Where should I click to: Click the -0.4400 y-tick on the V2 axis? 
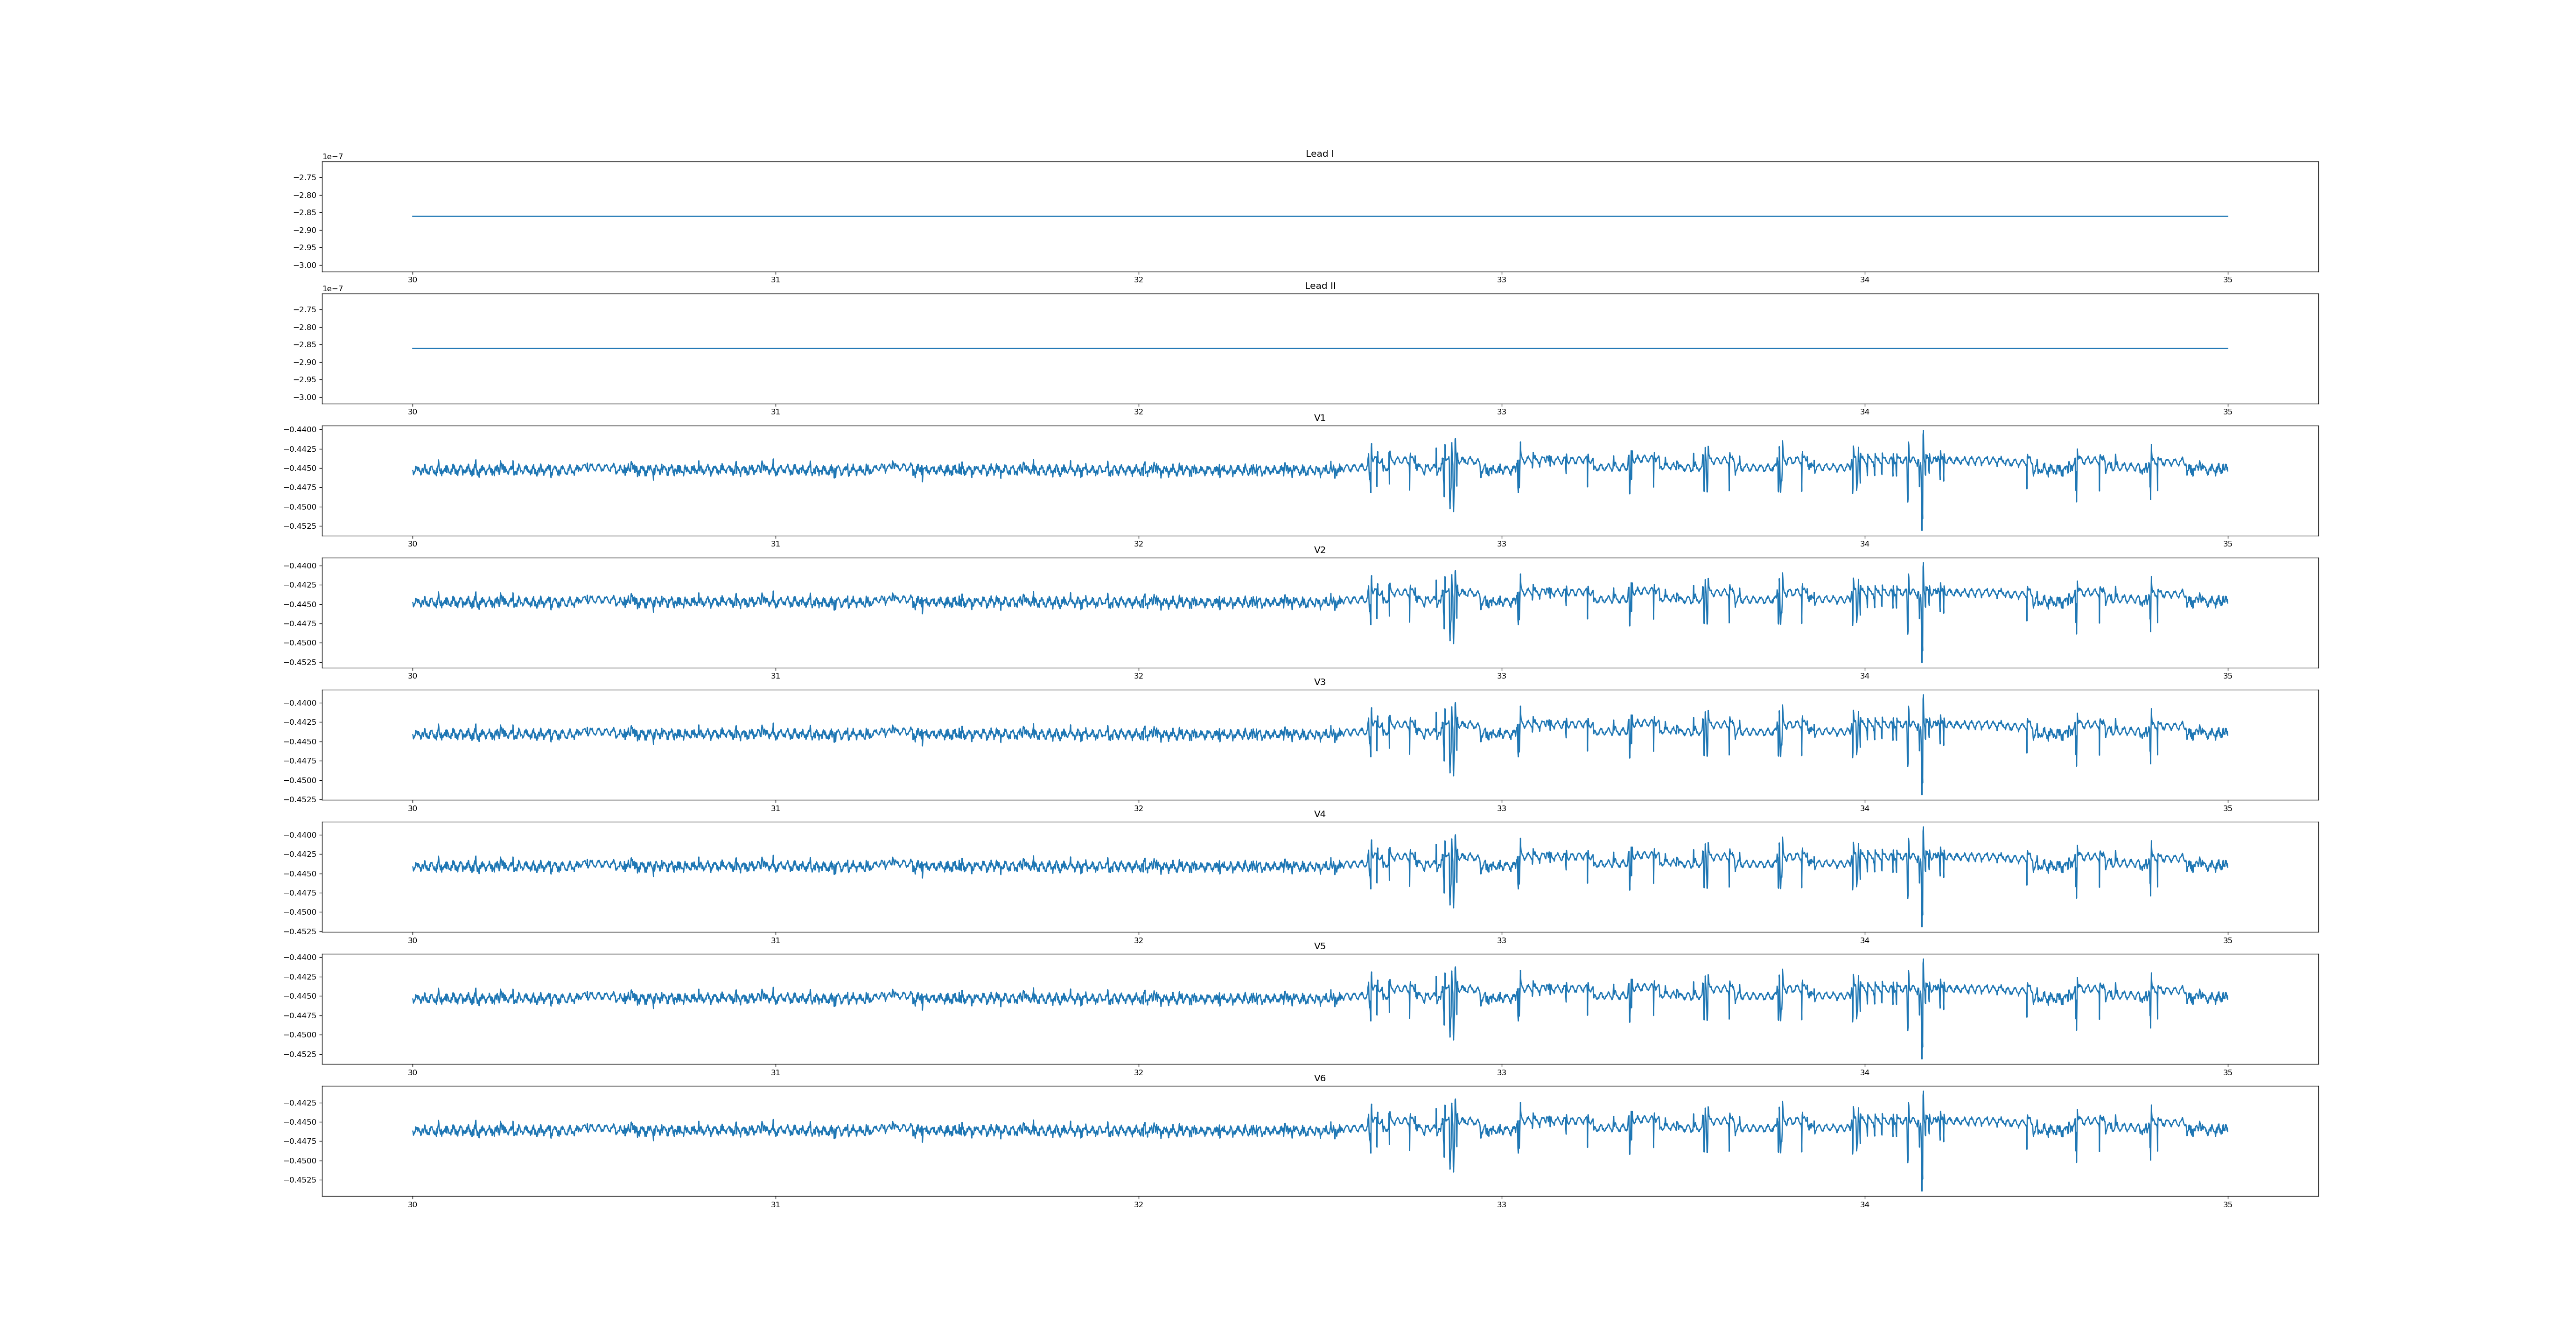(x=300, y=566)
